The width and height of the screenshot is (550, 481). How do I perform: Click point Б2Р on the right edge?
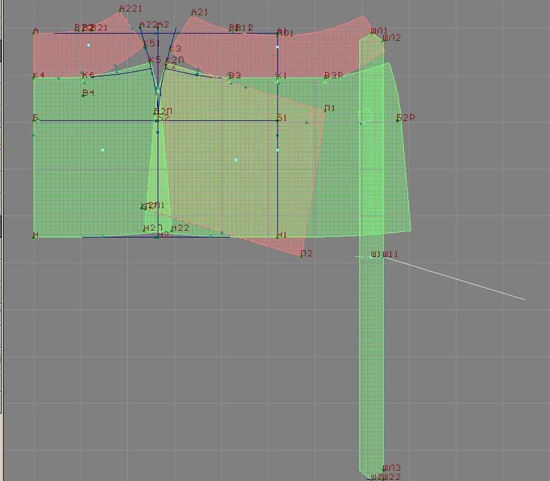pos(398,120)
